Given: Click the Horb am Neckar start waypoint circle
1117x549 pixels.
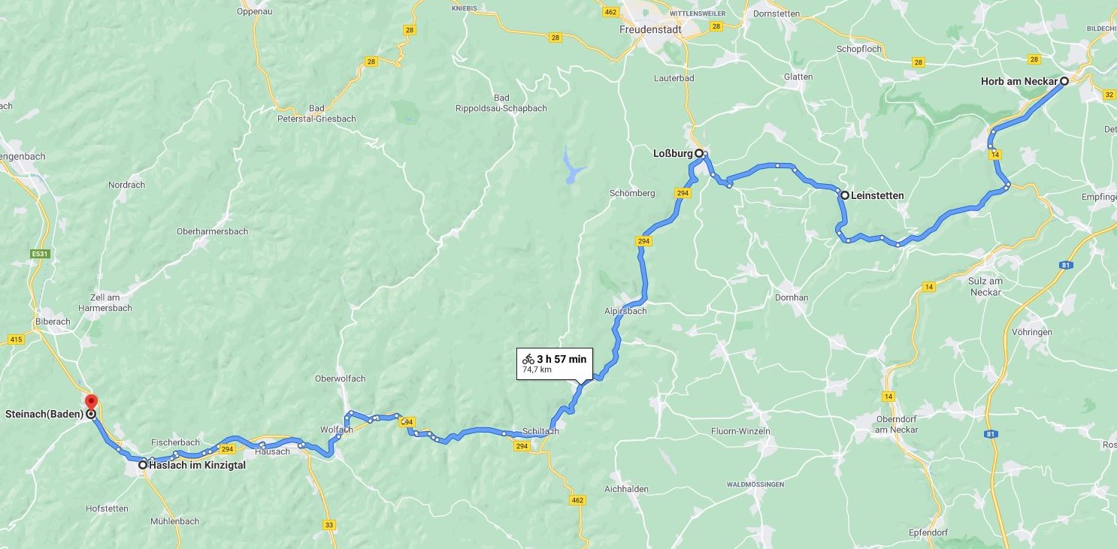Looking at the screenshot, I should [1064, 81].
